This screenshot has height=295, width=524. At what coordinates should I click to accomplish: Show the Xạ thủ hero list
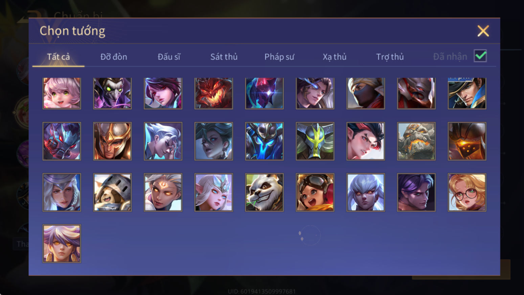click(x=335, y=57)
